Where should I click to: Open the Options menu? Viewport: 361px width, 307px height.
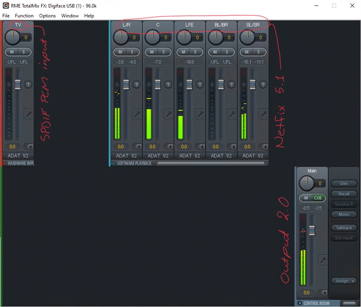point(47,16)
